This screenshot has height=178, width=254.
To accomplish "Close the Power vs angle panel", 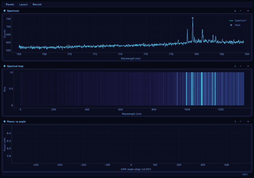I will point(248,121).
